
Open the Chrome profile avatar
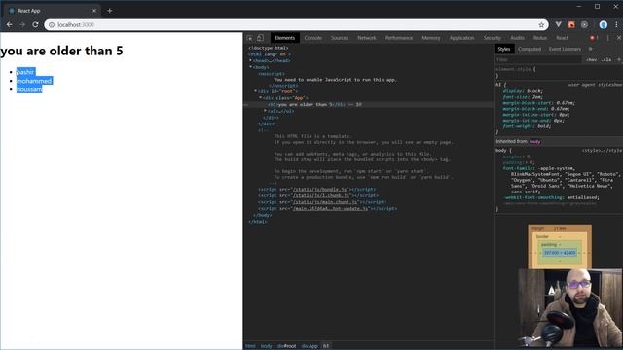604,24
